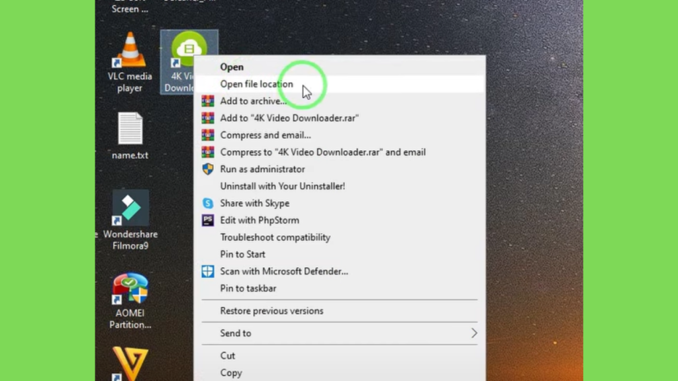The width and height of the screenshot is (678, 381).
Task: Select Pin to taskbar
Action: [340, 288]
